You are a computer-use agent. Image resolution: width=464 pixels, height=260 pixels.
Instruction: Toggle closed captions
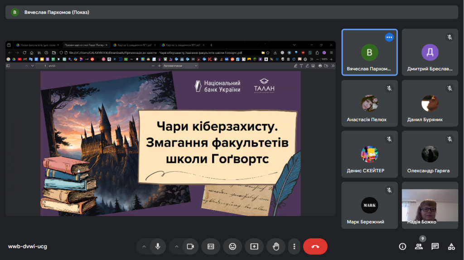coord(211,246)
